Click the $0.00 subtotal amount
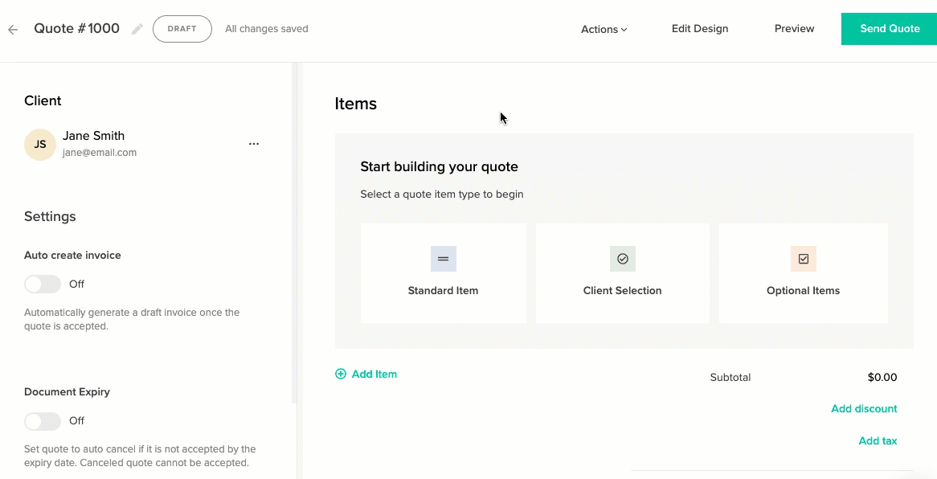The image size is (937, 479). (x=882, y=378)
